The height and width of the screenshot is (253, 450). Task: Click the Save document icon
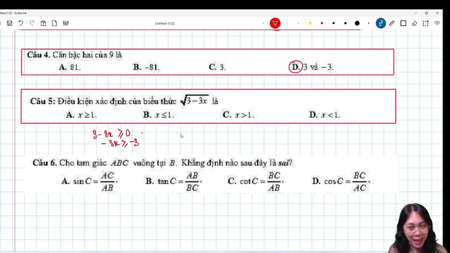(x=9, y=23)
